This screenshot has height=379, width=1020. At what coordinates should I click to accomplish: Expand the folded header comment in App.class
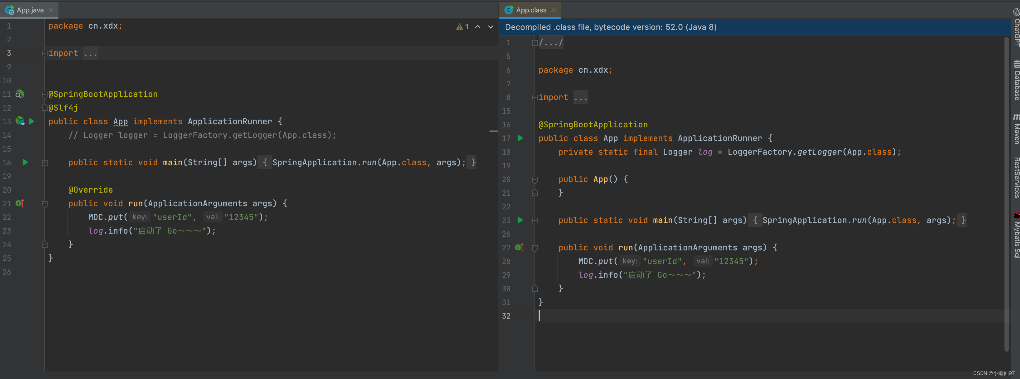point(535,43)
